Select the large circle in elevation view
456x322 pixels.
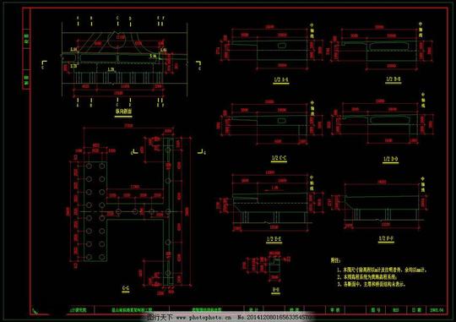117,41
